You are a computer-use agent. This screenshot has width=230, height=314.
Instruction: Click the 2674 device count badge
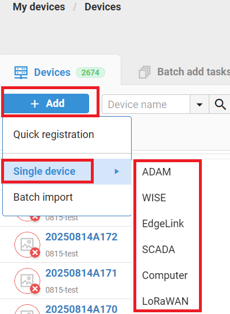[x=90, y=72]
